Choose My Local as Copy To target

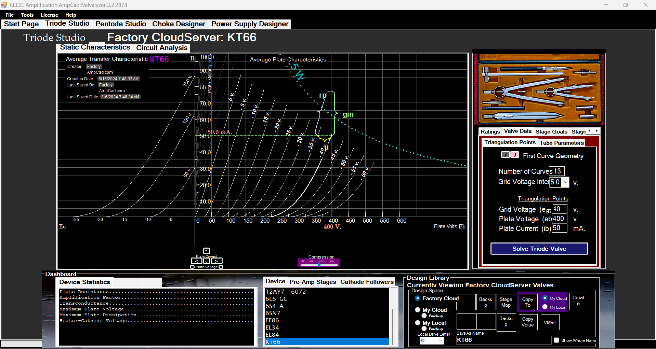(x=545, y=307)
